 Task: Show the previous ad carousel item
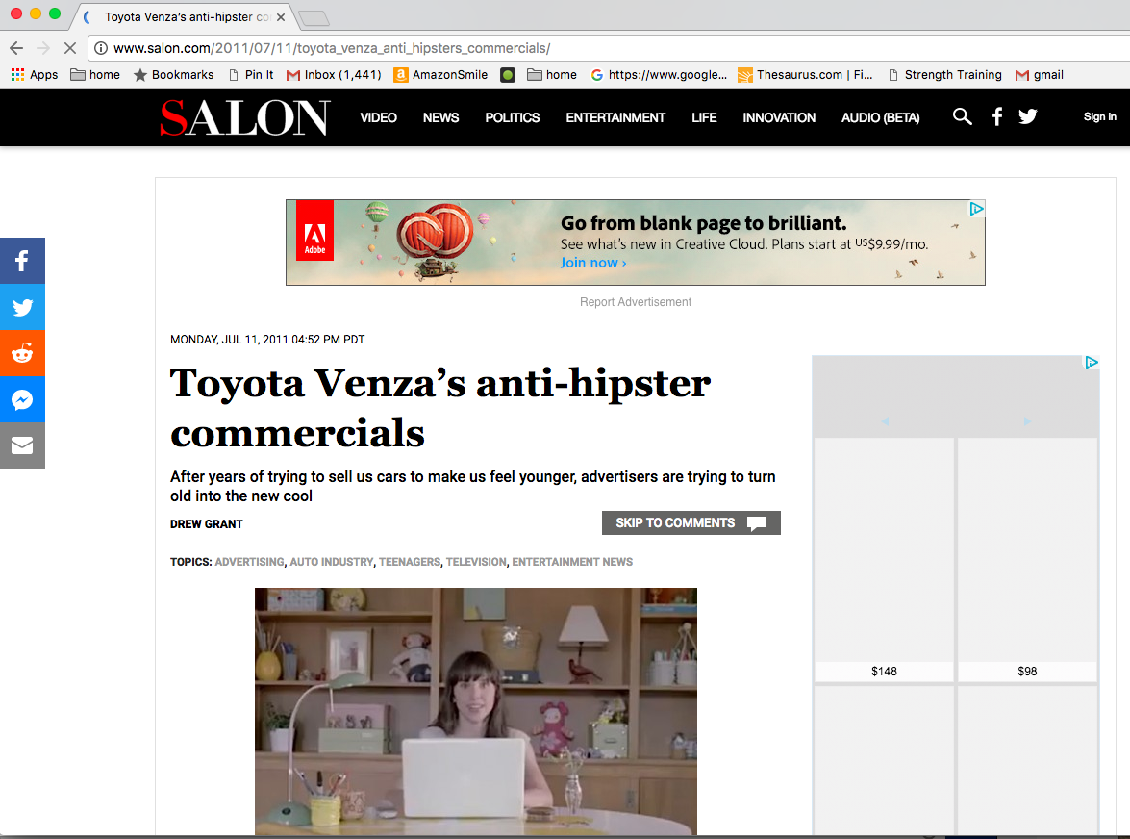point(884,420)
